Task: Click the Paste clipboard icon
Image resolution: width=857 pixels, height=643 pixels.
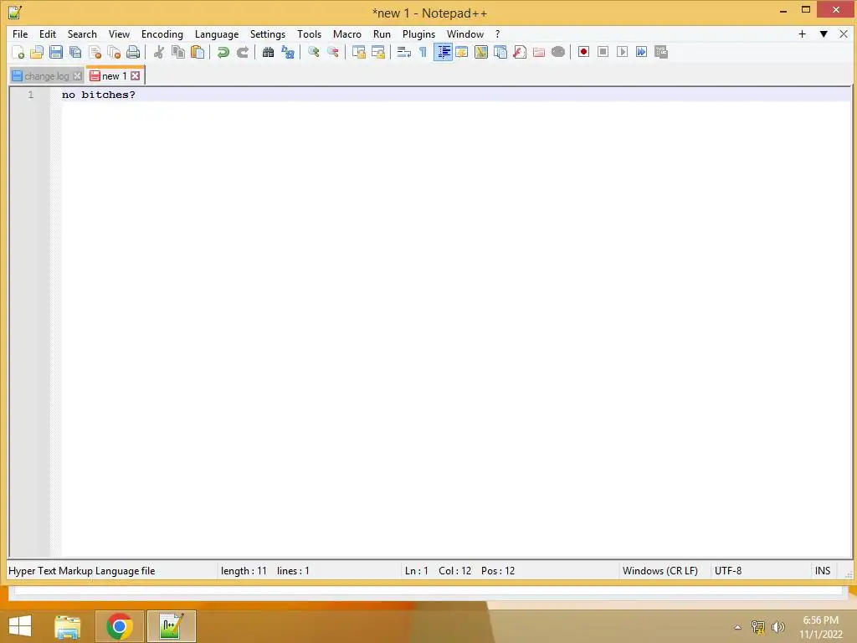Action: [x=198, y=52]
